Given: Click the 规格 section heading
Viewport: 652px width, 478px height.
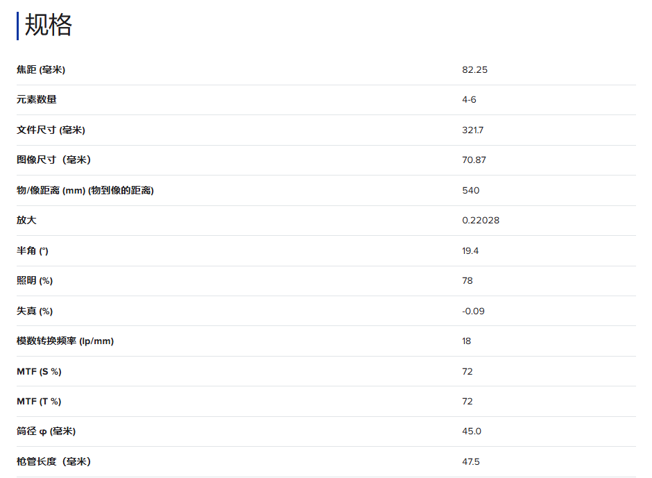Looking at the screenshot, I should pos(49,26).
